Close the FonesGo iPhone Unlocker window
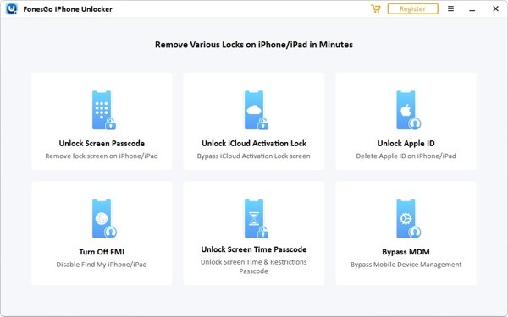 495,8
